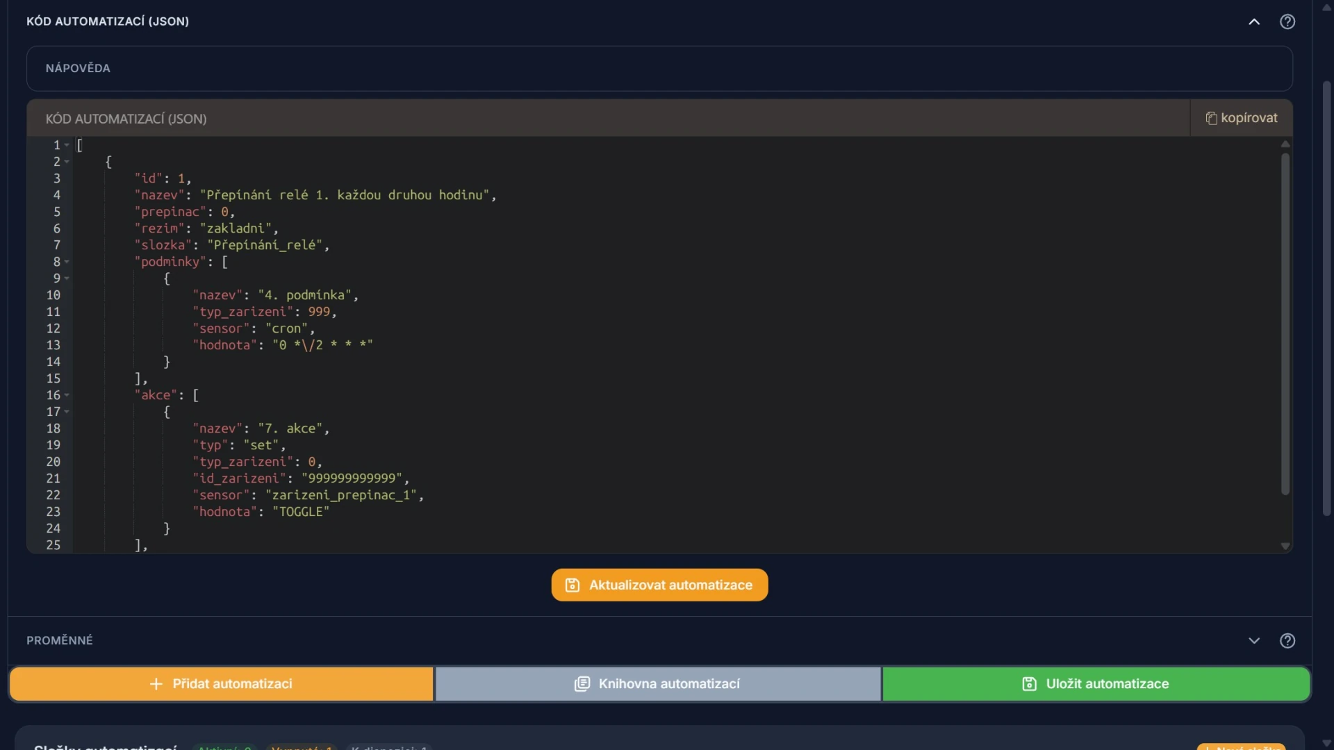Click the typ_zarizeni value 999
This screenshot has height=750, width=1334.
319,312
